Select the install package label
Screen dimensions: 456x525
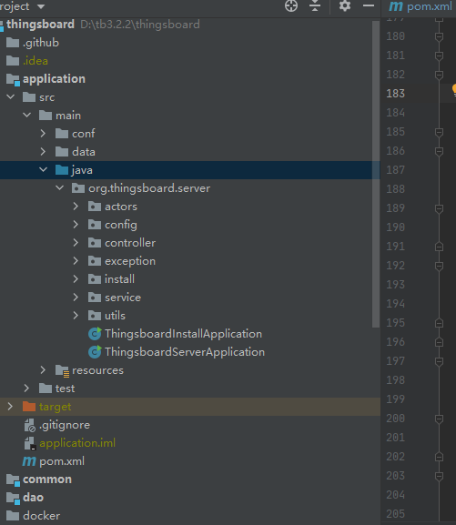click(x=119, y=279)
